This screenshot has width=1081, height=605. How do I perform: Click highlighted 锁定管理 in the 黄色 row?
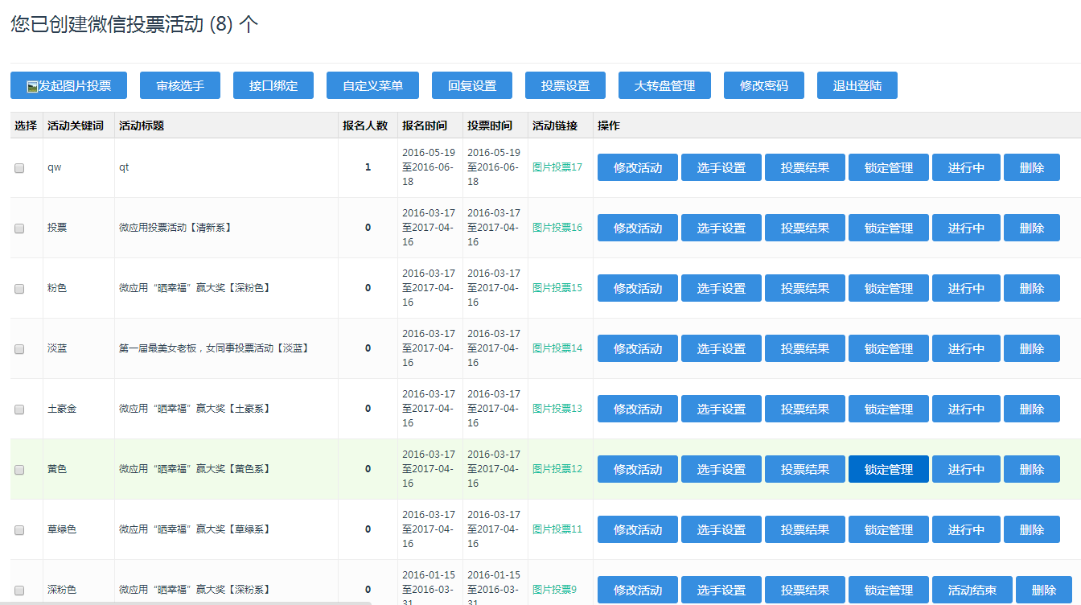point(889,469)
